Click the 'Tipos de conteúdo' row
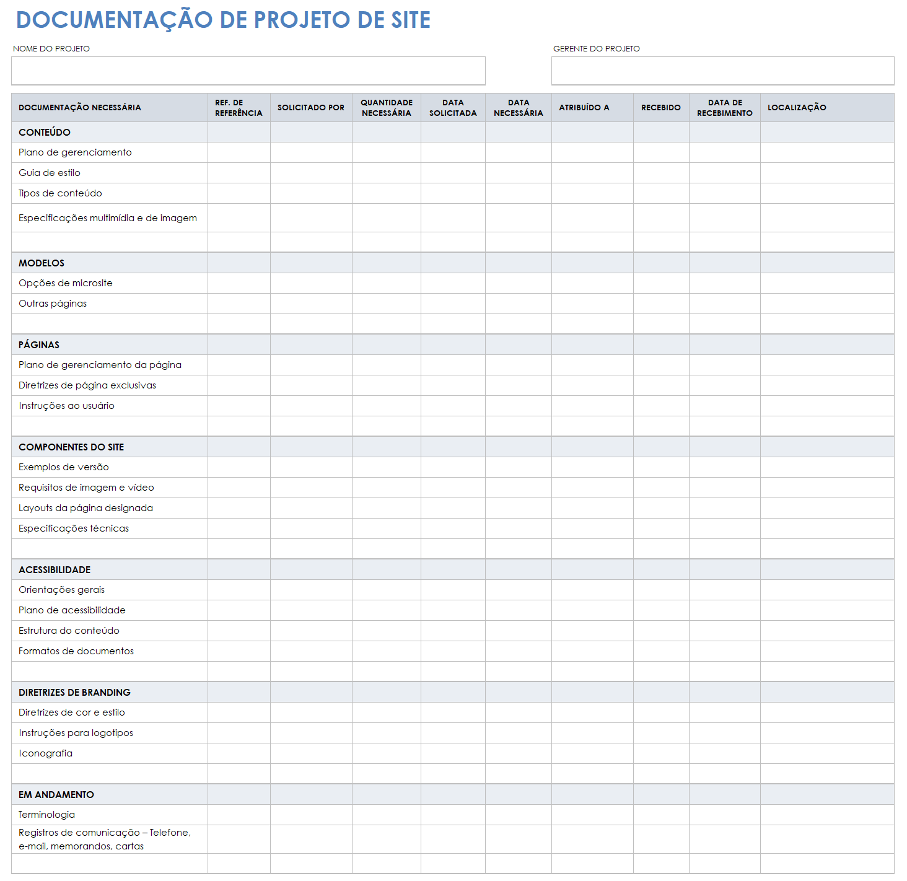Image resolution: width=907 pixels, height=881 pixels. point(453,193)
